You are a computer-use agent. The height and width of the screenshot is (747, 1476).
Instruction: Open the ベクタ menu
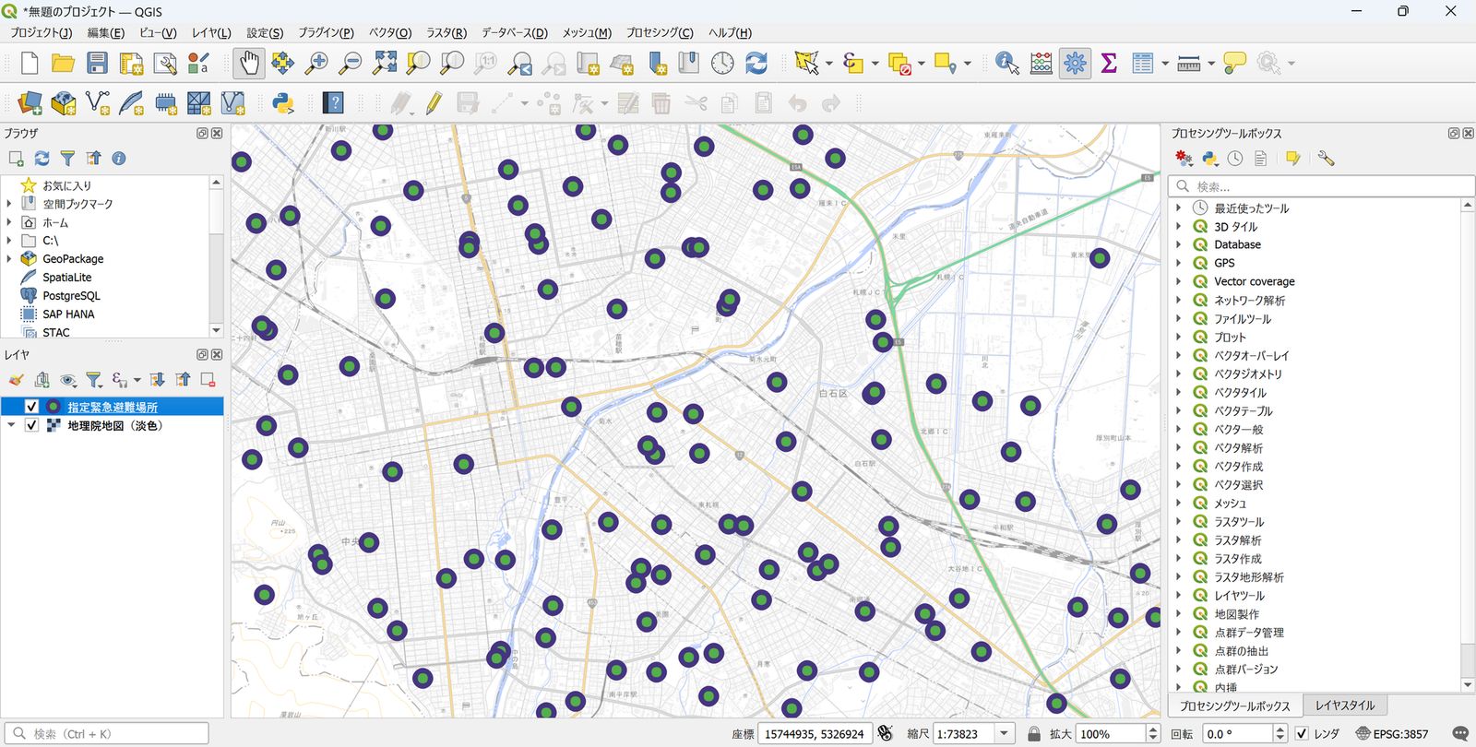tap(390, 33)
